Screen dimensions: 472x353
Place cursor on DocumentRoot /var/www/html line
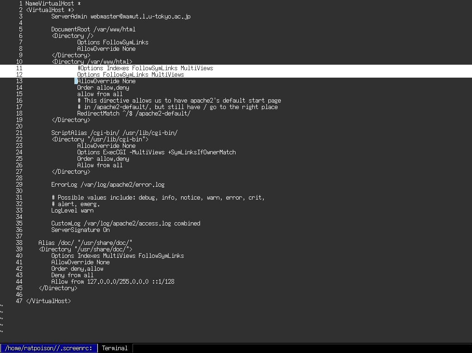coord(93,29)
